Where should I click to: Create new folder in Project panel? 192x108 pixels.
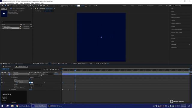[4, 64]
